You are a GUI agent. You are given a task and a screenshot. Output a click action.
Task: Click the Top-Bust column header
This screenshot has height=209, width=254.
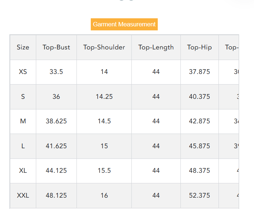[x=56, y=47]
